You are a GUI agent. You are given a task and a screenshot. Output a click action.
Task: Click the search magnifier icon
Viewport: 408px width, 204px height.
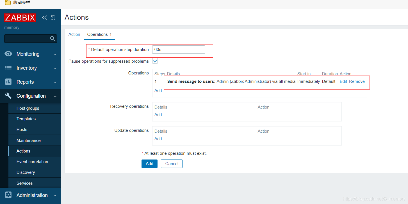(53, 39)
